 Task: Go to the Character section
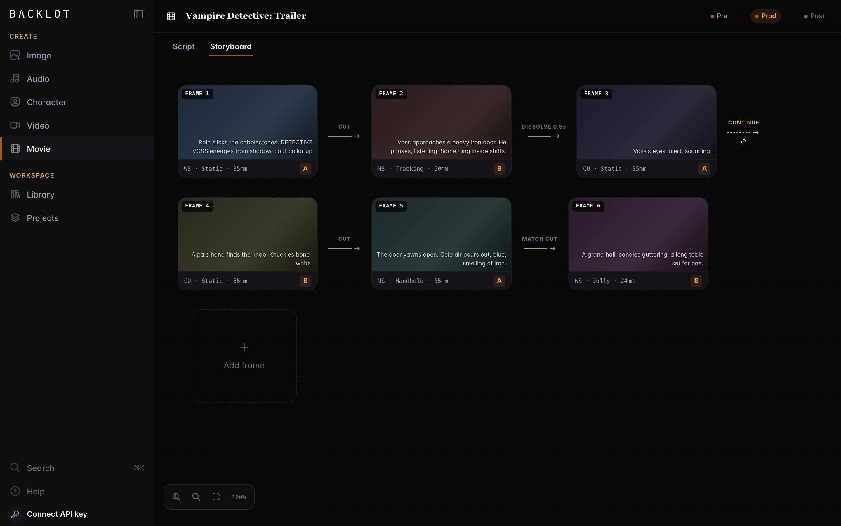click(x=77, y=102)
